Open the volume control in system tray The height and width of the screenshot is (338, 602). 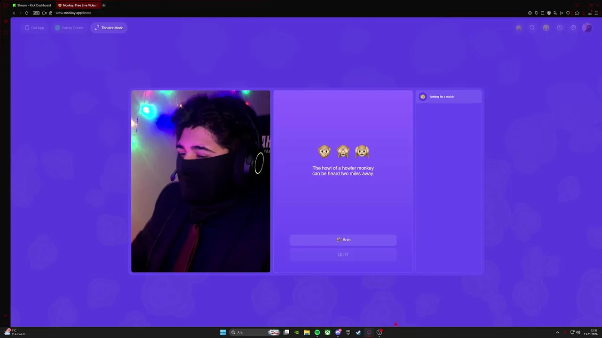click(x=578, y=332)
